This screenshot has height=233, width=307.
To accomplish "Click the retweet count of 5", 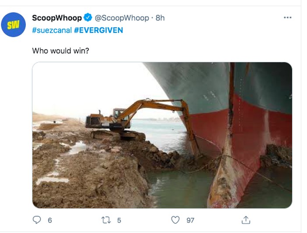I will (119, 220).
